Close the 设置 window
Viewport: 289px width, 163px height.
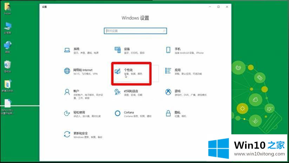[x=227, y=7]
